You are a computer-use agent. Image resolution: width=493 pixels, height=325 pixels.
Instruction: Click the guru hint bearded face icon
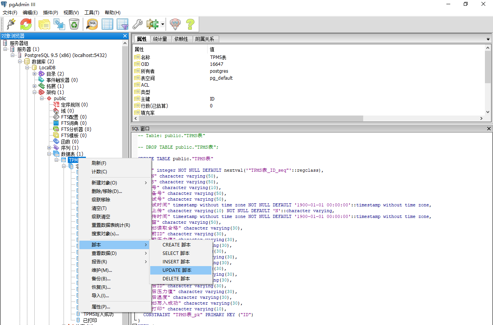(175, 24)
